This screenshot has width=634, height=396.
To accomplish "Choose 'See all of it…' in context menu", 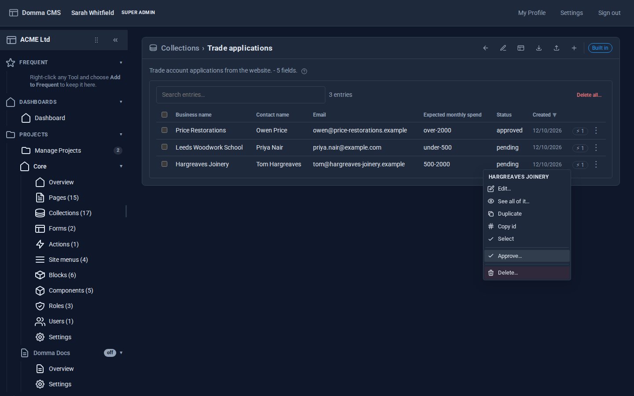I will point(527,202).
